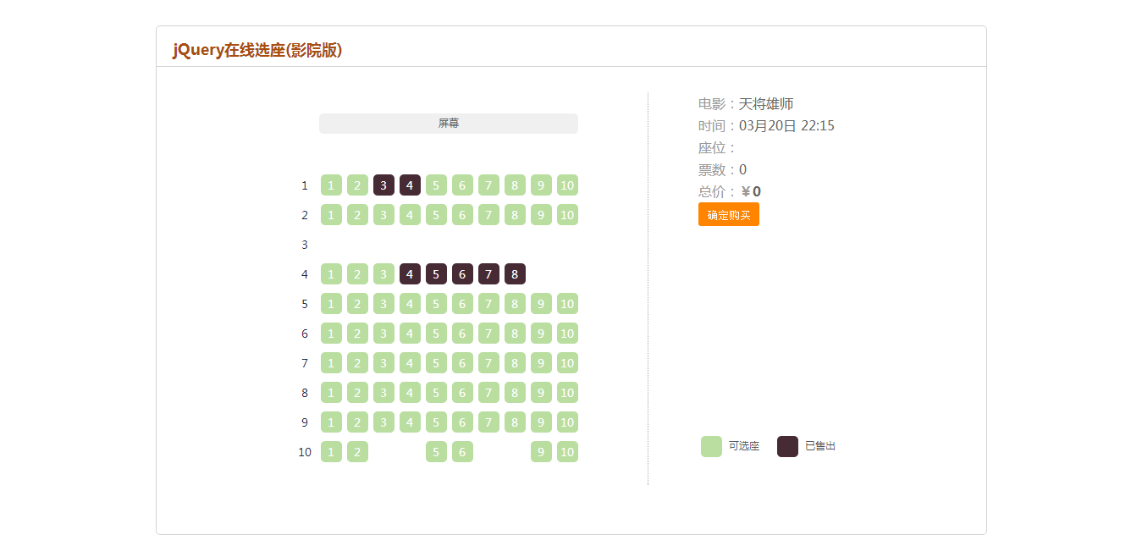Click the dark 已售出 legend swatch

(x=787, y=446)
